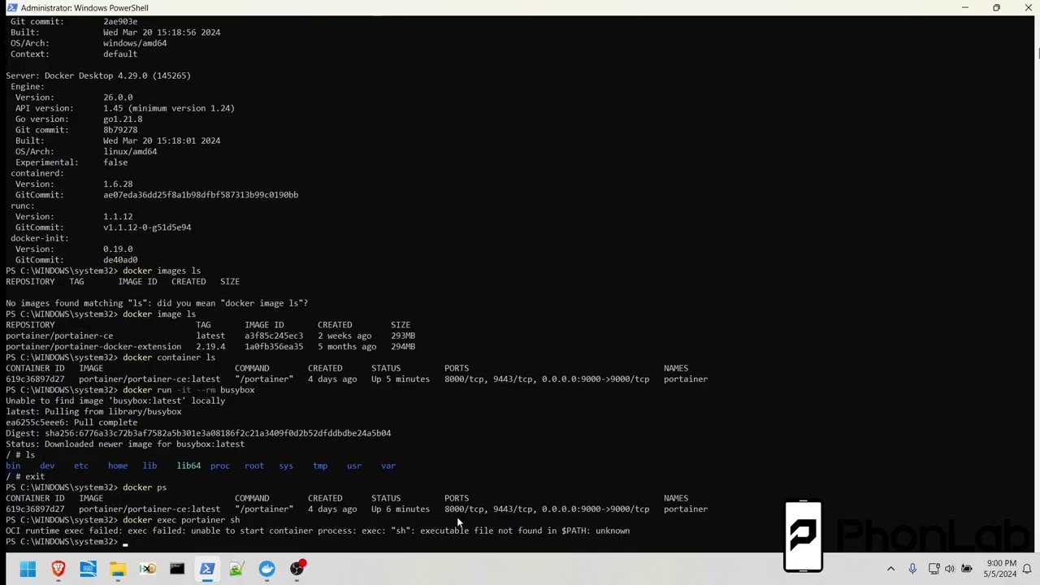Viewport: 1040px width, 585px height.
Task: Click the 'linux/amd64' OS/Arch value
Action: click(130, 151)
